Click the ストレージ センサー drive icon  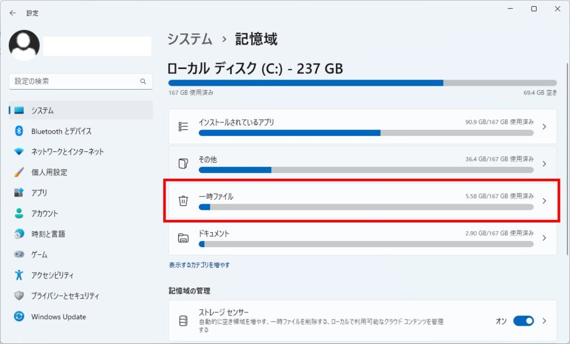pyautogui.click(x=183, y=321)
